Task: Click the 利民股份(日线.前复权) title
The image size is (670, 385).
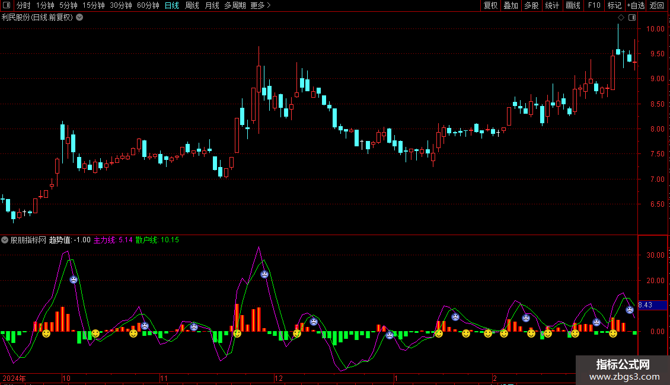Action: click(x=37, y=18)
